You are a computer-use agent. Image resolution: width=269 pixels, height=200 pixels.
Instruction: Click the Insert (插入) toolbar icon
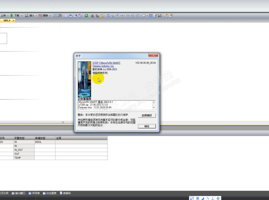(27, 16)
